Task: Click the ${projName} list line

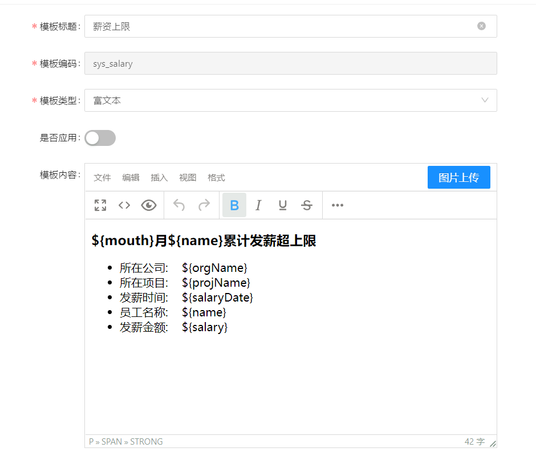Action: click(x=185, y=283)
